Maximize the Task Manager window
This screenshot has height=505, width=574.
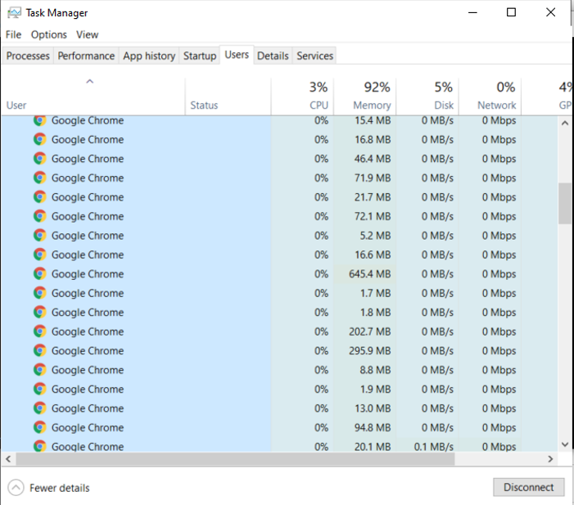coord(511,12)
